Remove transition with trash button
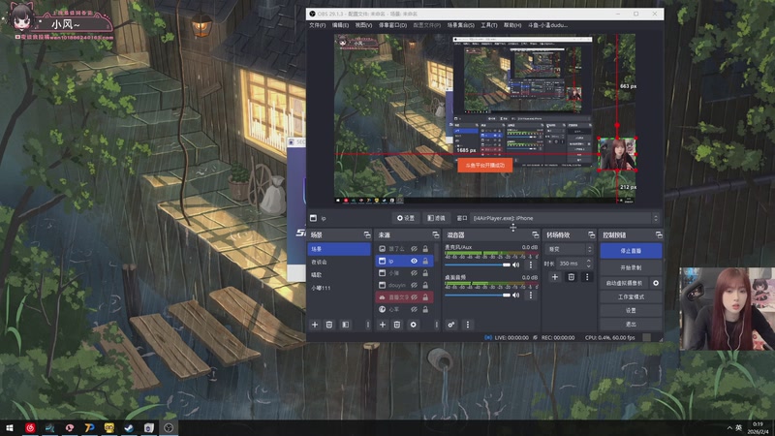Viewport: 775px width, 436px height. (571, 277)
